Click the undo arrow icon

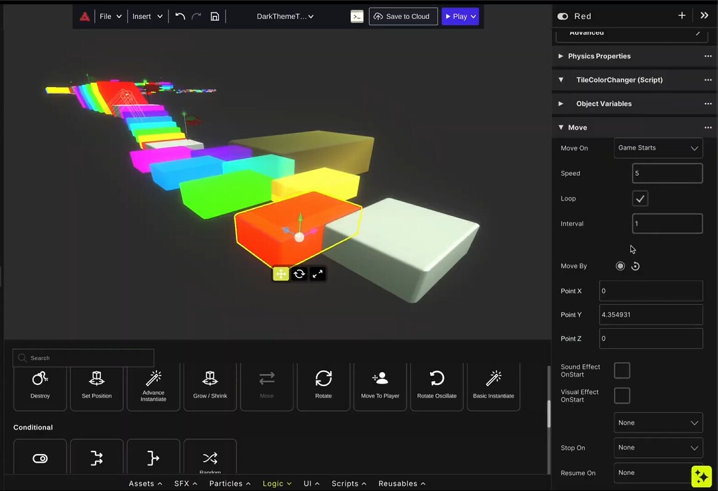click(180, 17)
